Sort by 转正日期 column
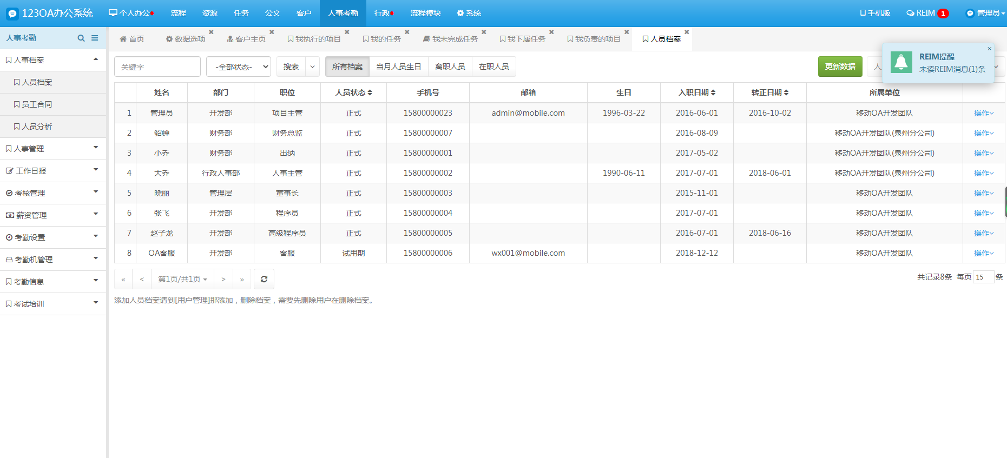The height and width of the screenshot is (458, 1007). click(769, 92)
